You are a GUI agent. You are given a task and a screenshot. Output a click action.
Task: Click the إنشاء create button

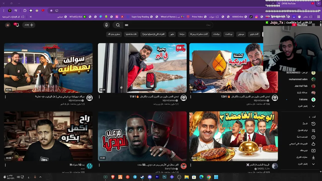click(x=29, y=25)
